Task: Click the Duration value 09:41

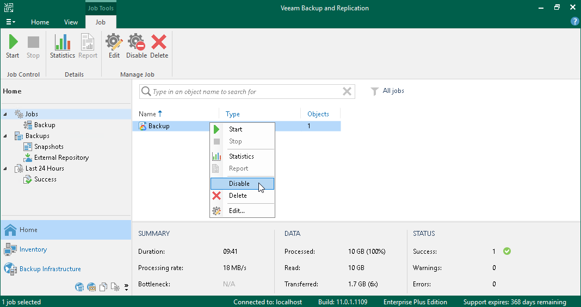Action: click(x=230, y=252)
